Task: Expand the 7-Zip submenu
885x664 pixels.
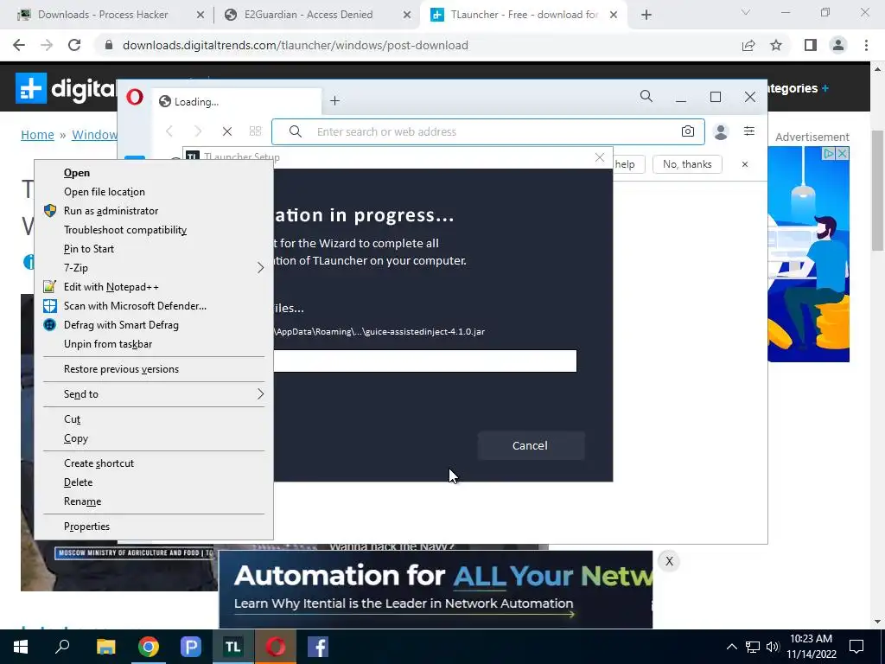Action: click(154, 268)
